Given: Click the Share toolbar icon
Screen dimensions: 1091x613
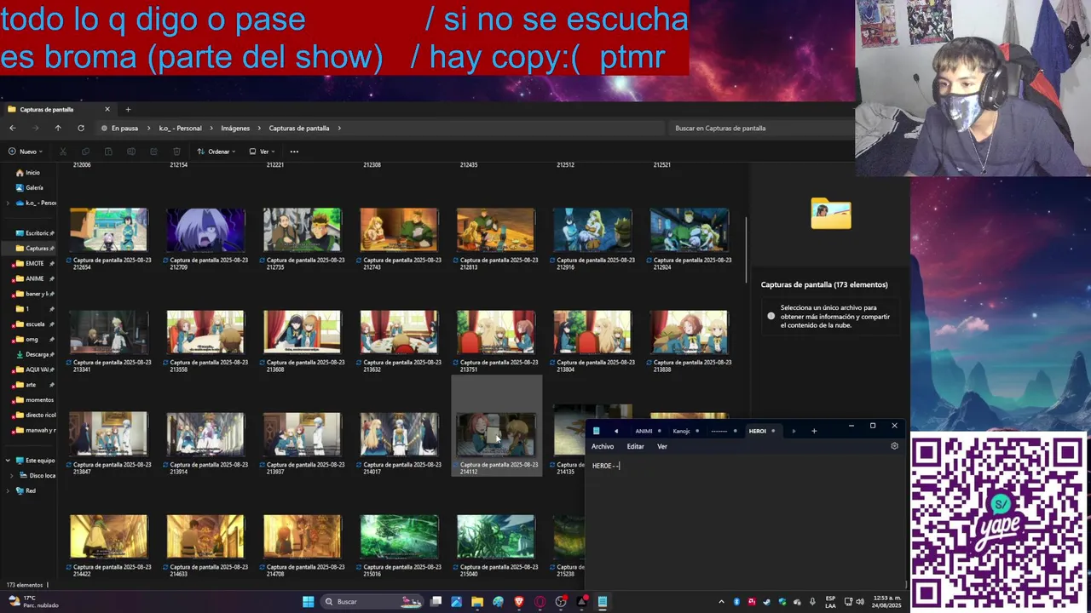Looking at the screenshot, I should coord(153,152).
